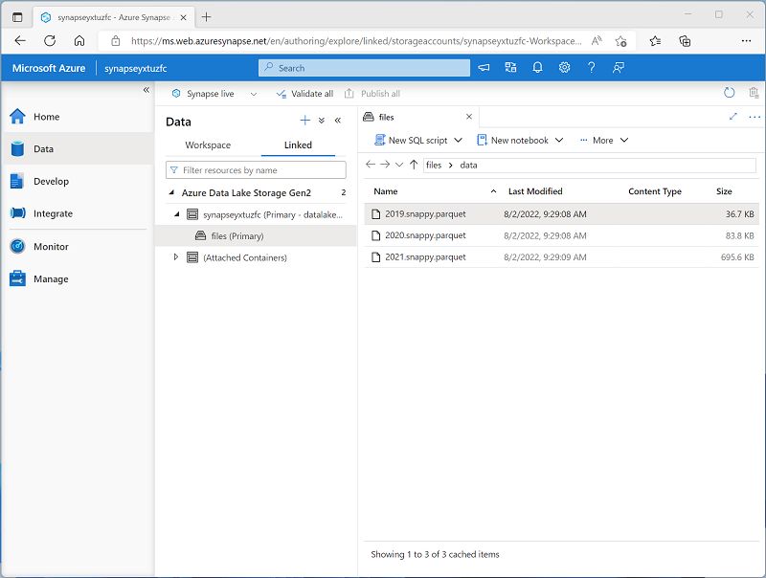Open the directory switch icon in header
The height and width of the screenshot is (578, 766).
click(x=510, y=68)
